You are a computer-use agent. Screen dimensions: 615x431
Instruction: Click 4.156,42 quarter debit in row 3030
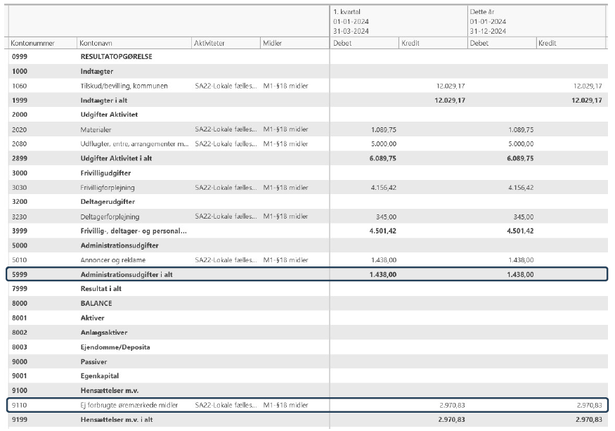click(383, 188)
